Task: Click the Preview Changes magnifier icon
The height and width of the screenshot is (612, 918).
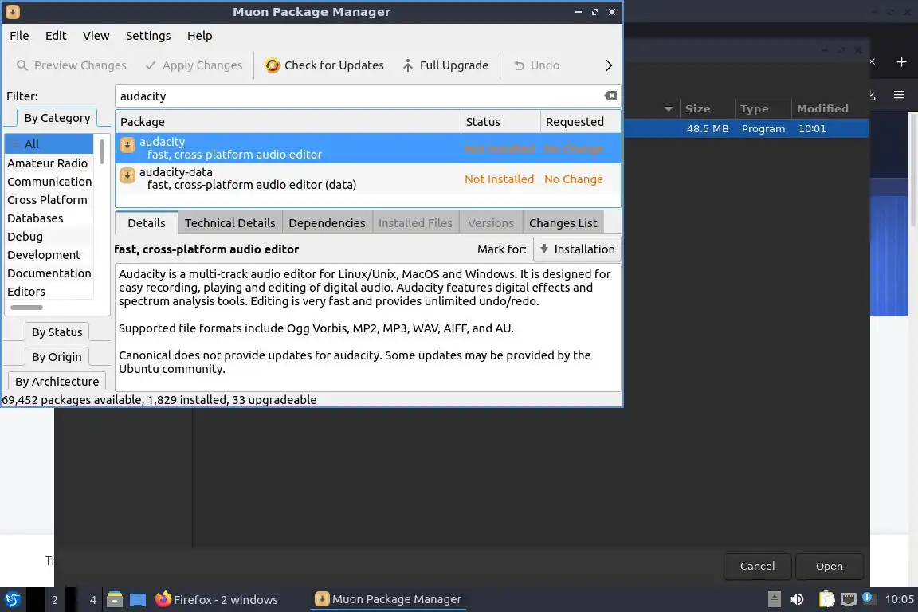Action: point(22,65)
